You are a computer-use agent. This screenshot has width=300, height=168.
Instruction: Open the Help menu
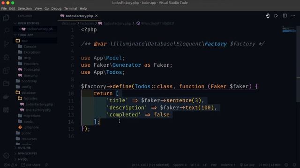pyautogui.click(x=83, y=8)
